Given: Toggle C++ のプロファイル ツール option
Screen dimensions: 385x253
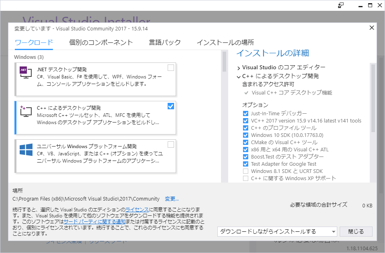Looking at the screenshot, I should pyautogui.click(x=245, y=128).
